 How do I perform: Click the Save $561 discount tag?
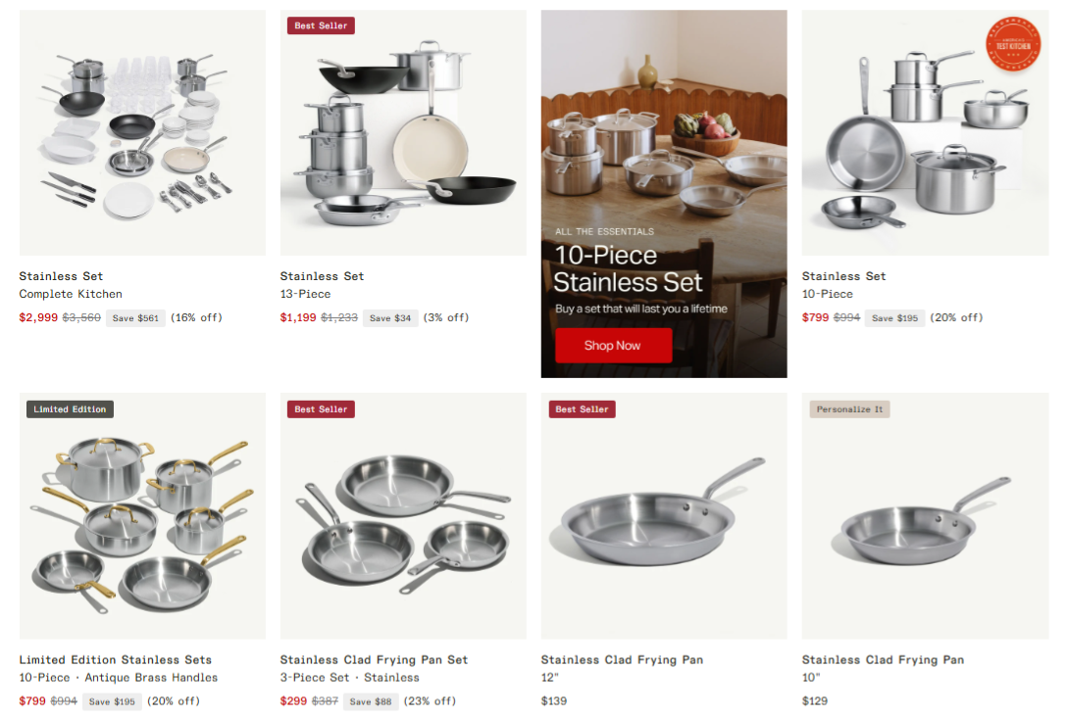click(x=135, y=318)
